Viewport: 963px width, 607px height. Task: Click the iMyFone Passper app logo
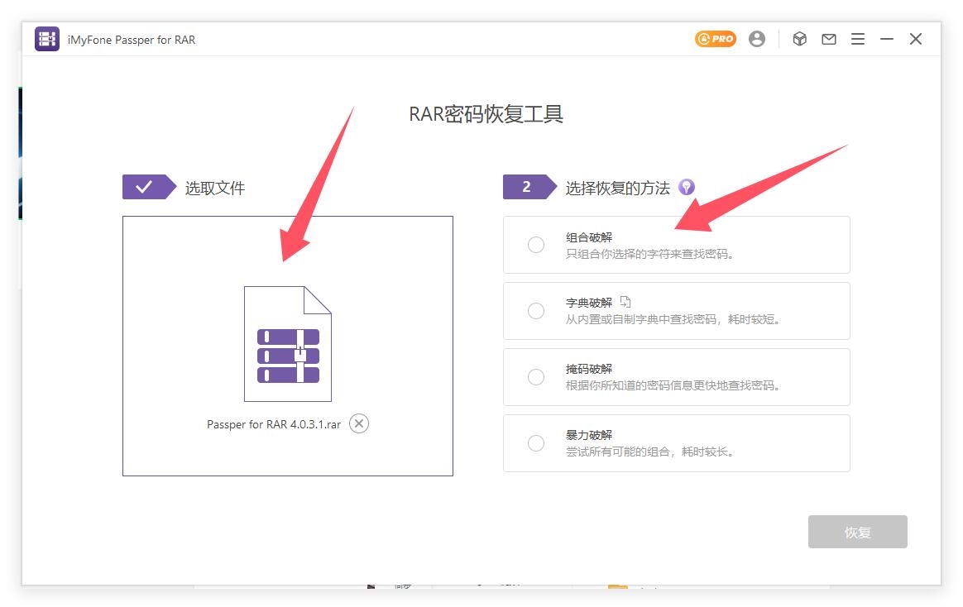click(47, 39)
